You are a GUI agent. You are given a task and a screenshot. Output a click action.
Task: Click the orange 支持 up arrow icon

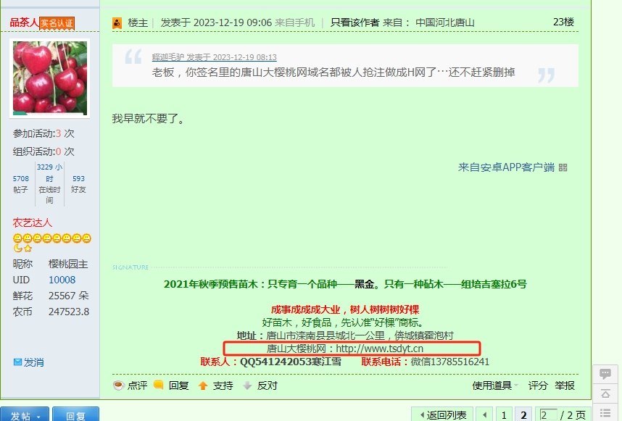203,385
